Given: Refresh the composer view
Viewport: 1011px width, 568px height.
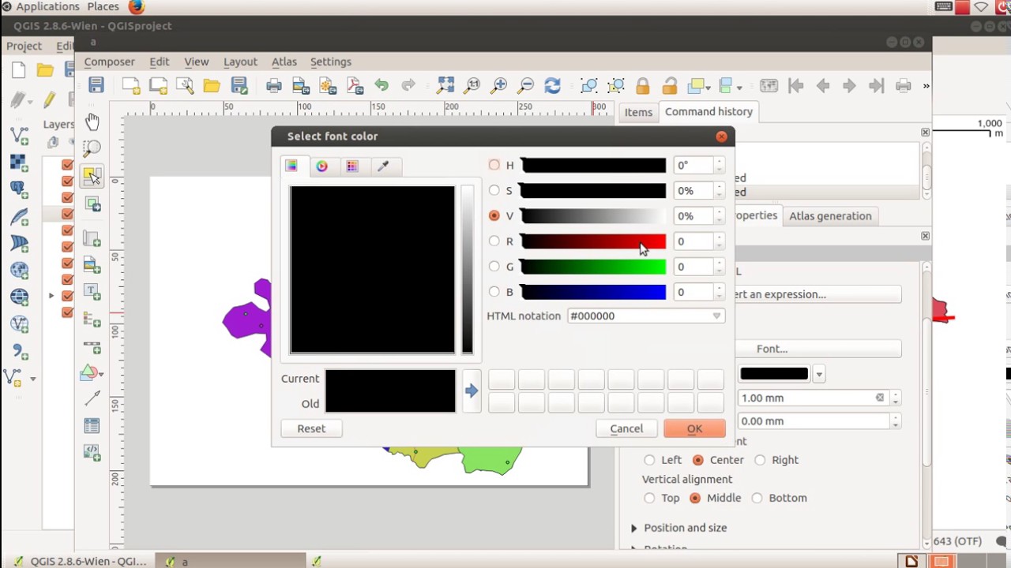Looking at the screenshot, I should click(x=553, y=85).
